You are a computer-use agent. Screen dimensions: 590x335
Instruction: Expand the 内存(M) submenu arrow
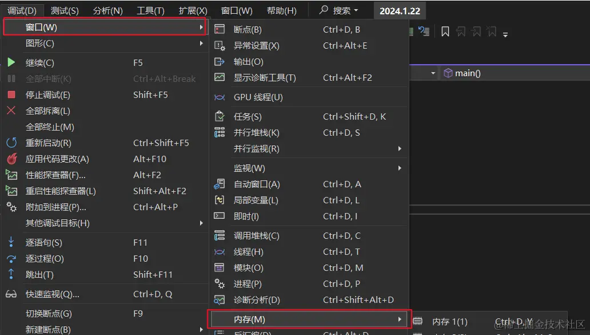400,319
